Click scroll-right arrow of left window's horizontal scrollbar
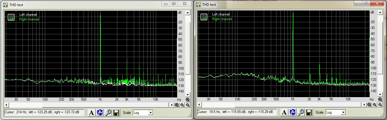The height and width of the screenshot is (120, 387). tap(172, 105)
